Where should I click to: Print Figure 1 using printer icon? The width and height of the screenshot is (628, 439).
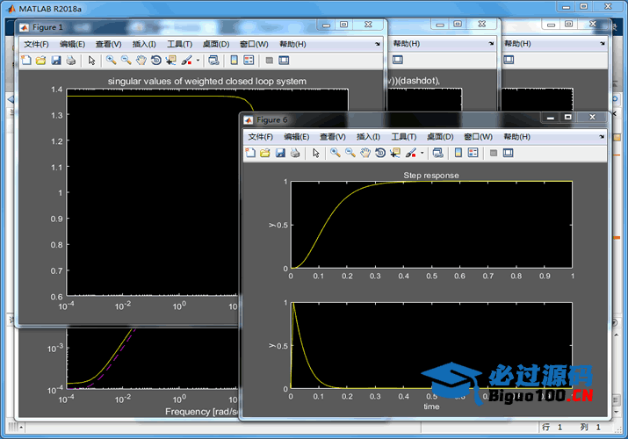click(71, 61)
